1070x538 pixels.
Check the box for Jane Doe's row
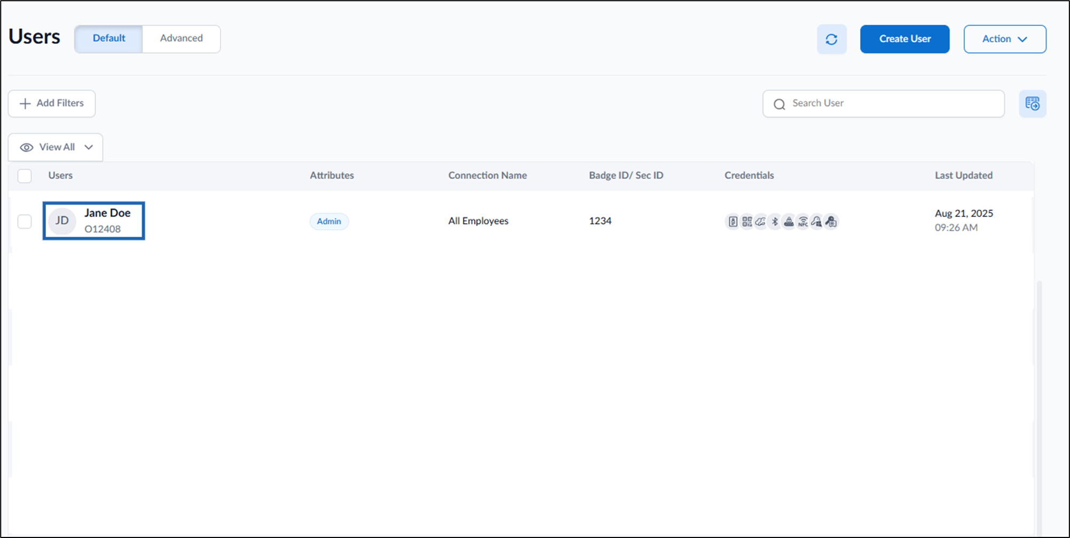25,221
